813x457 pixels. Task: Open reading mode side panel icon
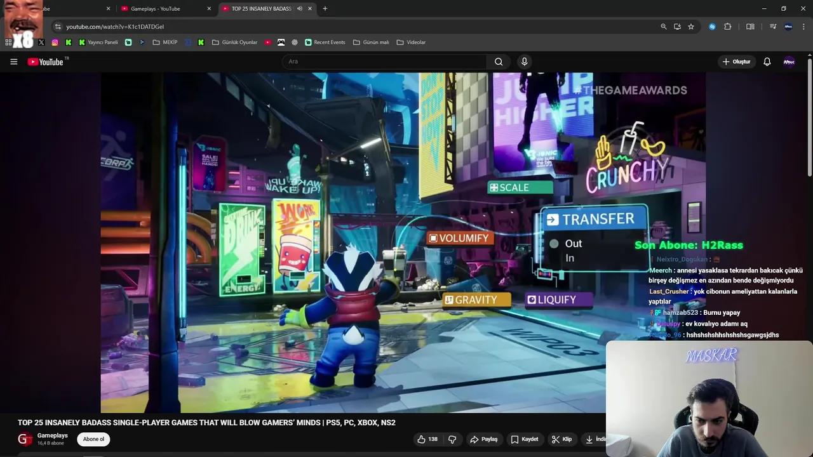(750, 27)
